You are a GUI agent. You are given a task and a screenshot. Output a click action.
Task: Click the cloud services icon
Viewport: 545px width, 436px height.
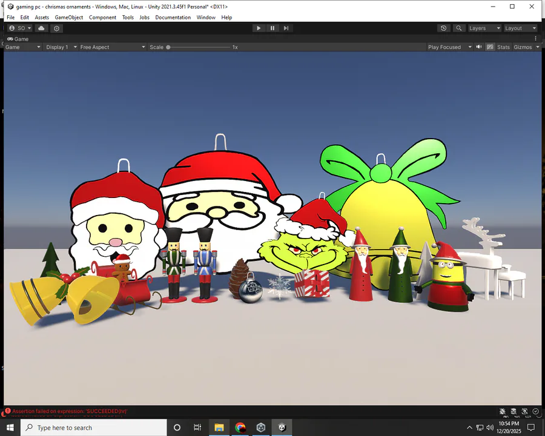pos(41,28)
